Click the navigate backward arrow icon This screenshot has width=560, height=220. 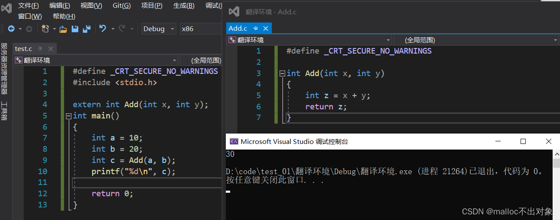11,29
